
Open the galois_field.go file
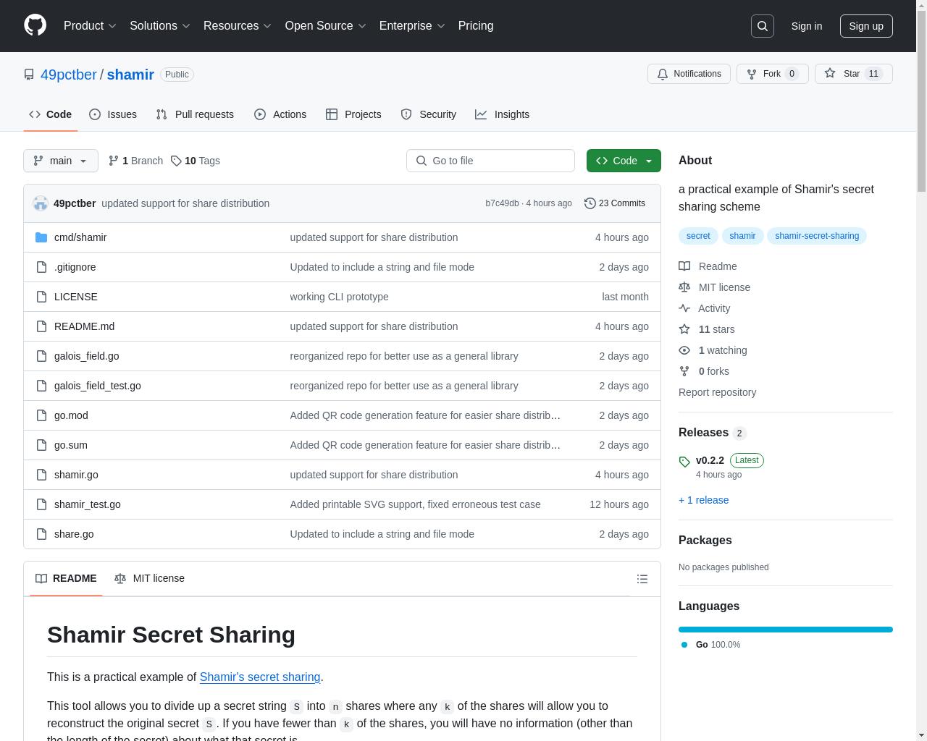(87, 356)
